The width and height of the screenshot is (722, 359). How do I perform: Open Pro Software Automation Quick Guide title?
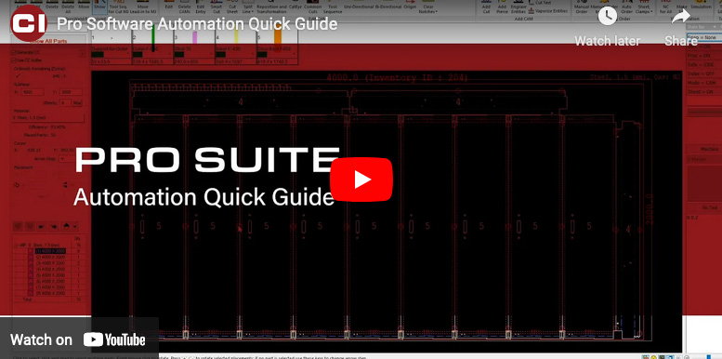click(197, 24)
